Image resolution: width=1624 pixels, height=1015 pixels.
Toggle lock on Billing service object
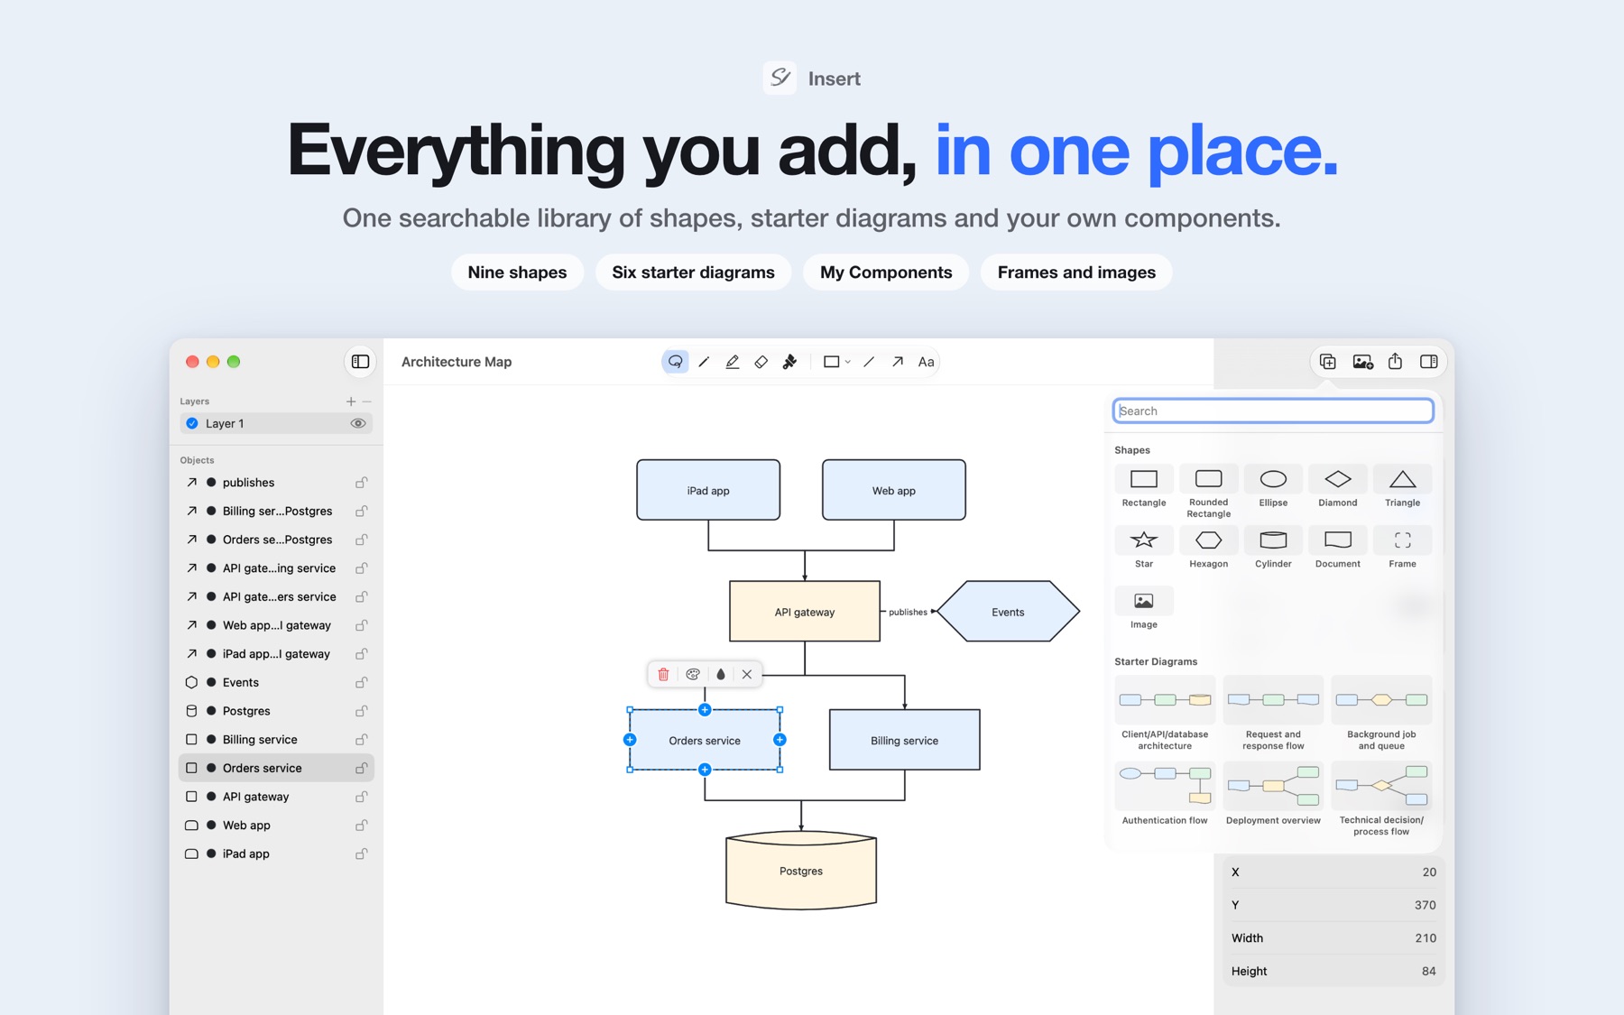point(361,740)
